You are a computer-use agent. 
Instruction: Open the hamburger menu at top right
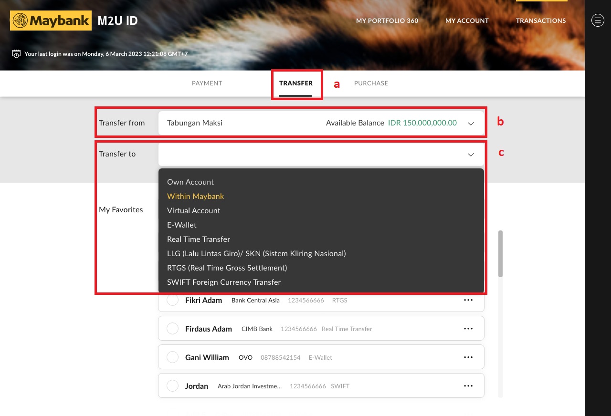point(598,20)
